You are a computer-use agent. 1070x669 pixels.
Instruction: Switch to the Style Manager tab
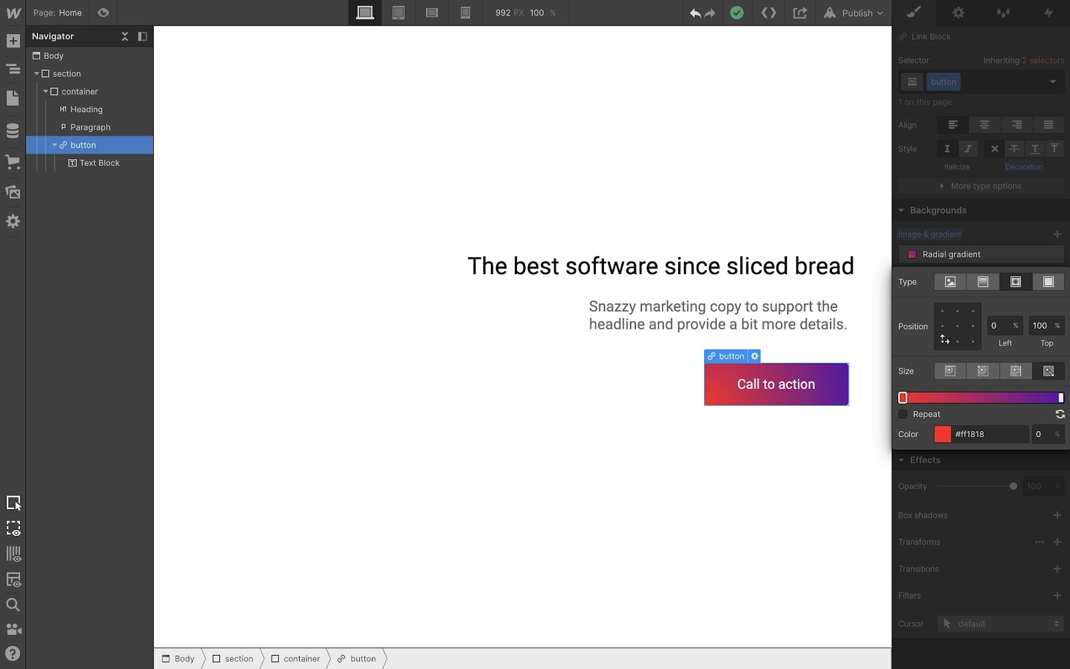tap(1003, 13)
